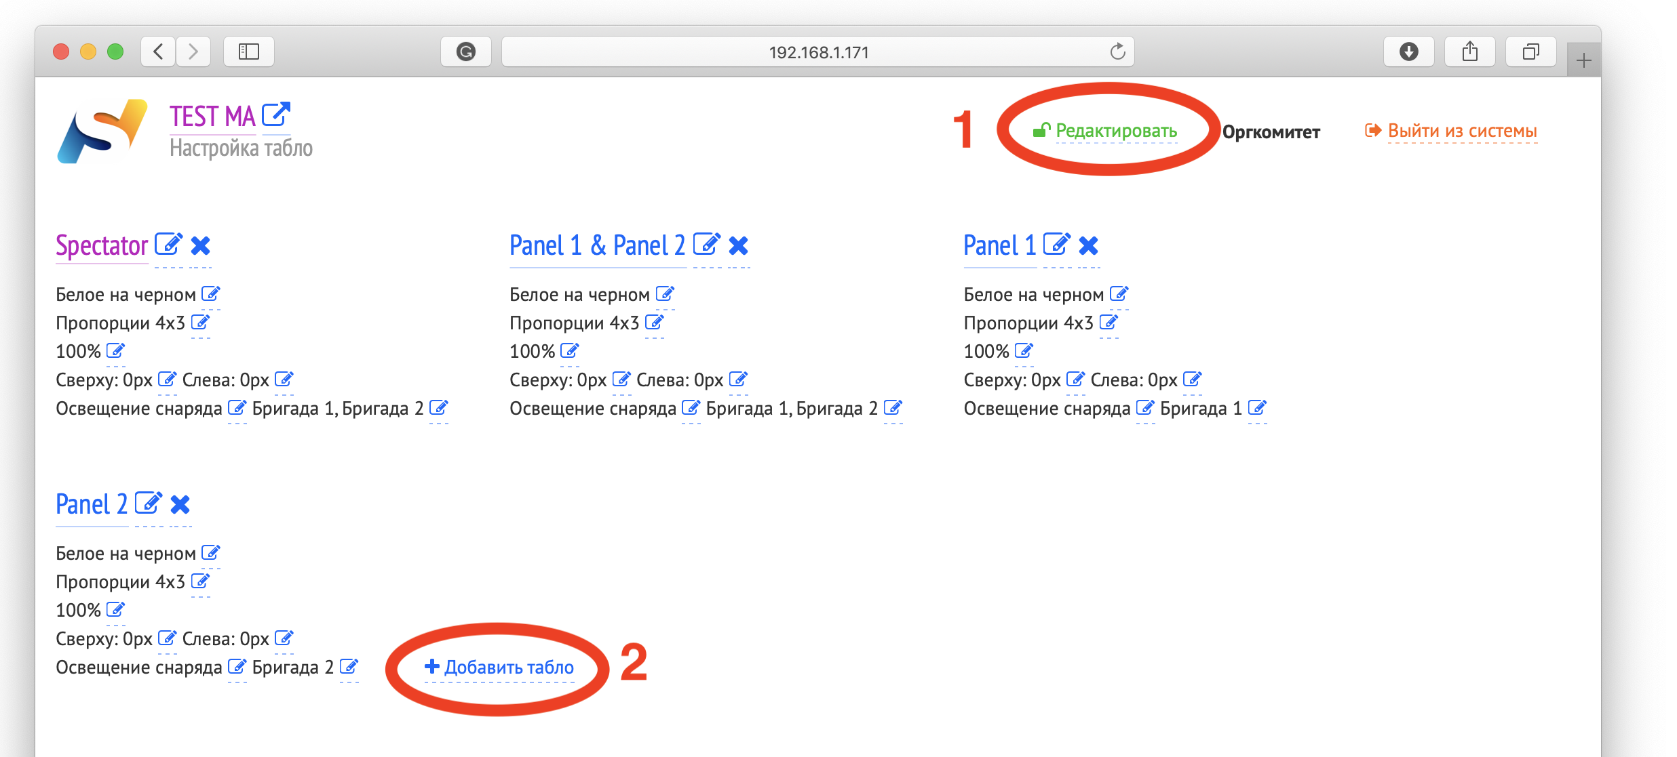Reload the page with the refresh icon
Viewport: 1677px width, 757px height.
tap(1117, 52)
